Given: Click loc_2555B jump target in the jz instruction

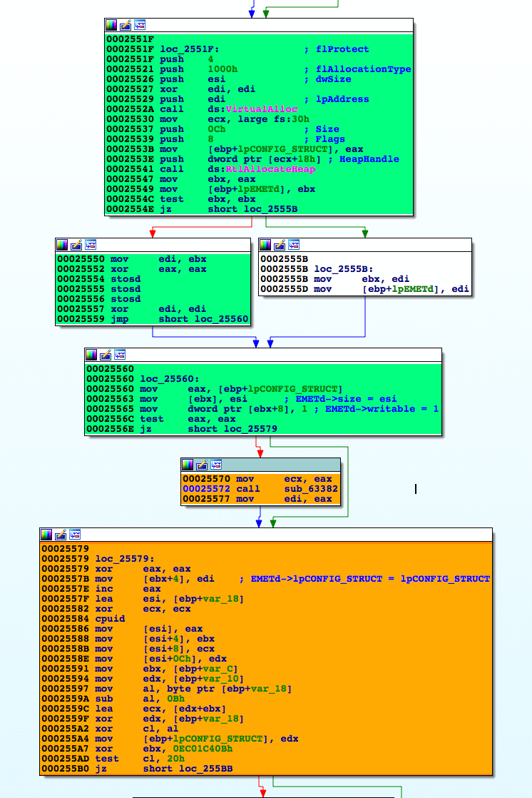Looking at the screenshot, I should click(x=252, y=209).
